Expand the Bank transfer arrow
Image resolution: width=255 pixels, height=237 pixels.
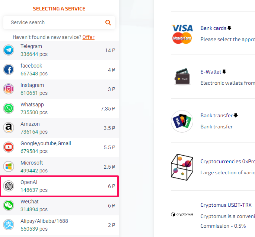(236, 115)
